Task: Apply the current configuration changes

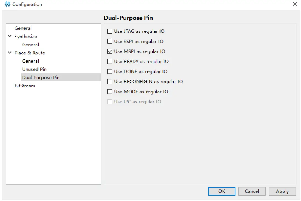Action: 282,191
